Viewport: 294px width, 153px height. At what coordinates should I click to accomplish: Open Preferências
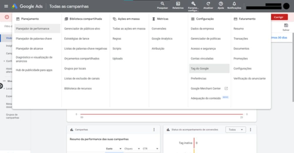pos(198,78)
